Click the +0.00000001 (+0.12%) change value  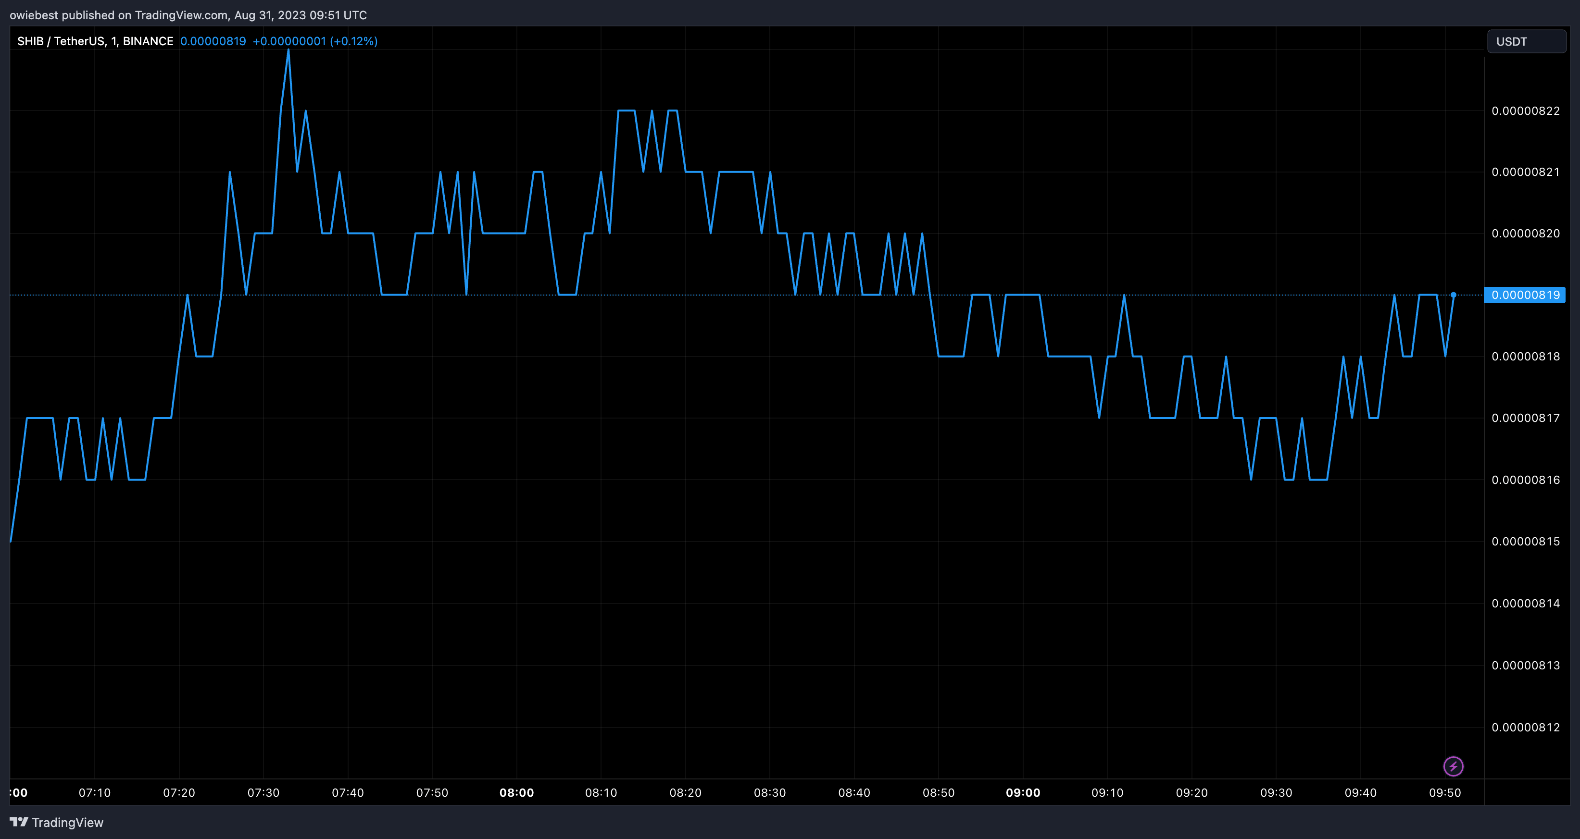315,41
